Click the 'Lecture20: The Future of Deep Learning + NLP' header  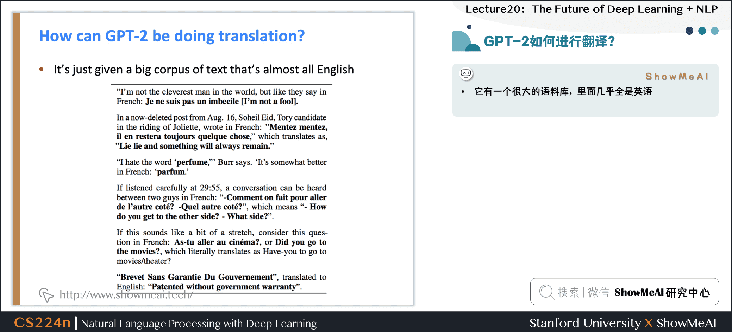point(592,9)
